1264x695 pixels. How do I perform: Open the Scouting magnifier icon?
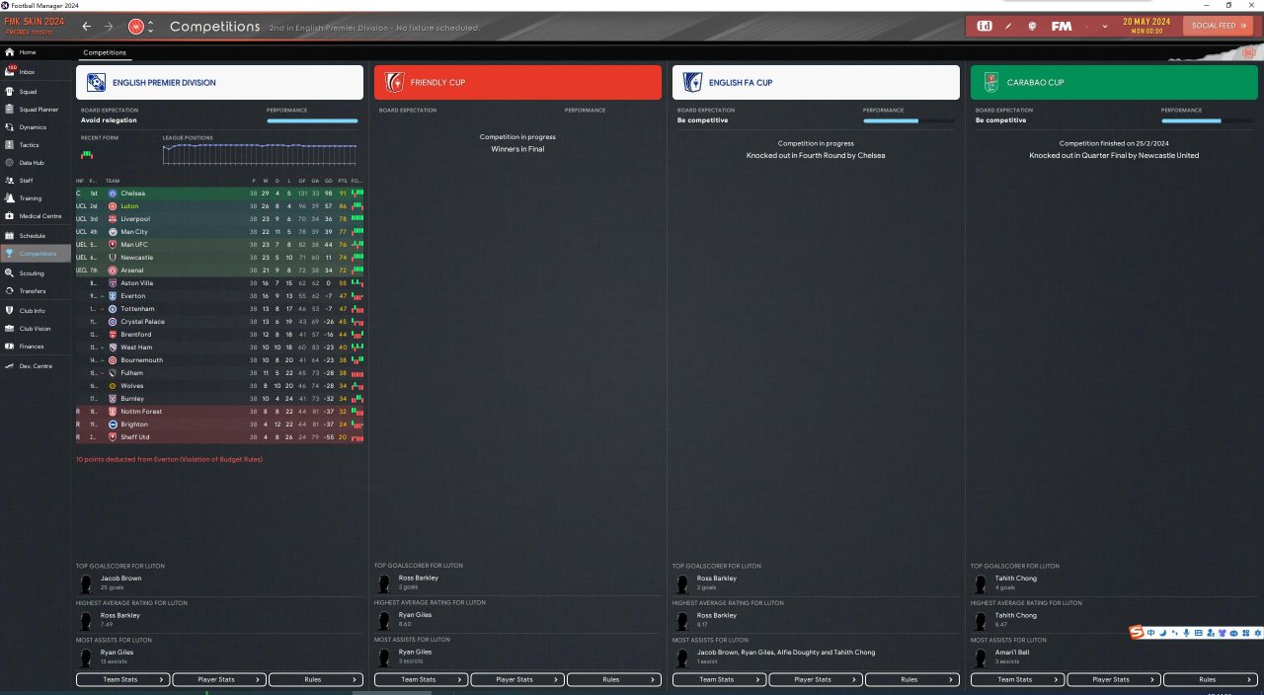9,273
